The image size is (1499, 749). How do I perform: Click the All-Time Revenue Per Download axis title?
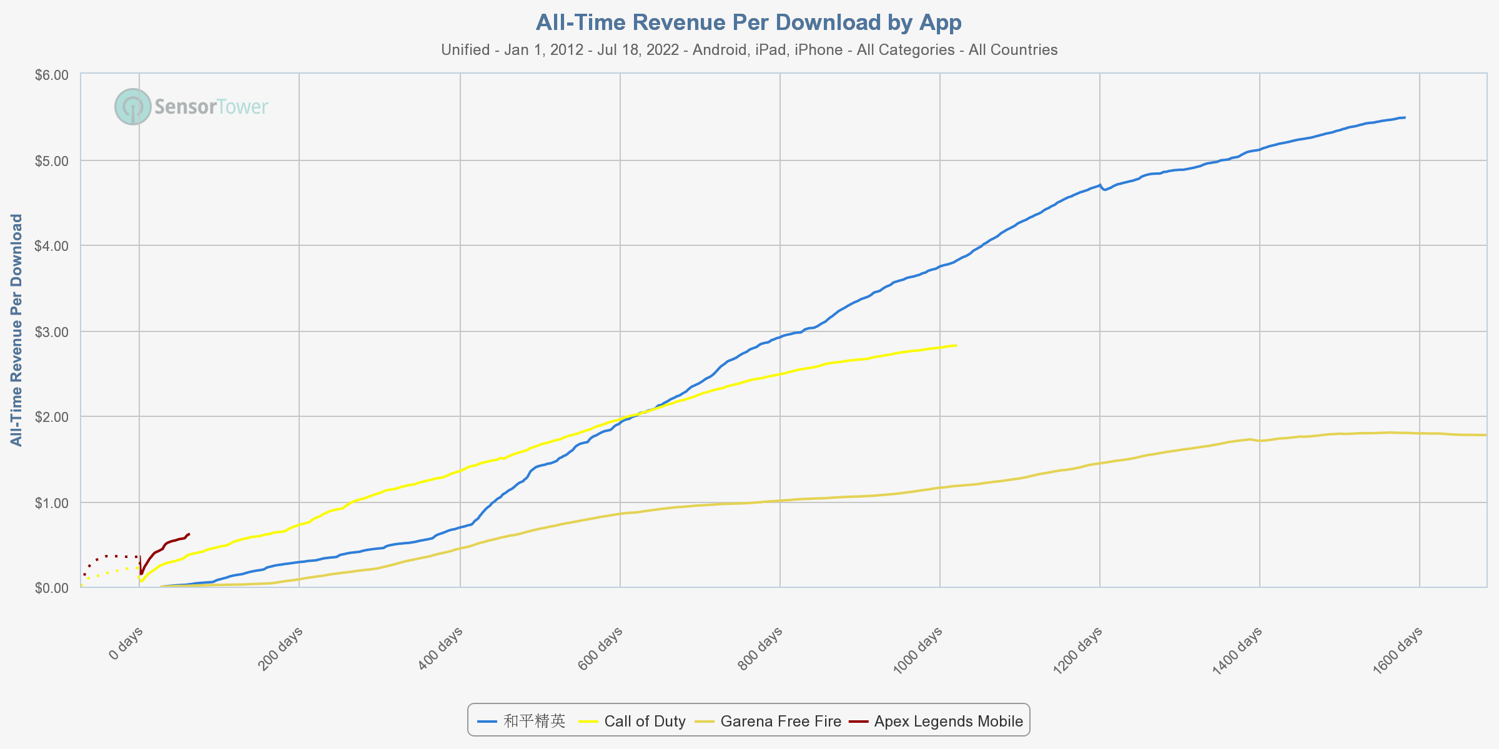(x=17, y=330)
